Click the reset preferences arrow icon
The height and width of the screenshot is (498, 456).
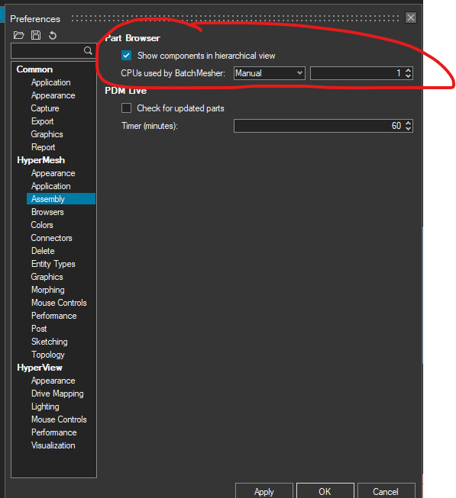53,35
